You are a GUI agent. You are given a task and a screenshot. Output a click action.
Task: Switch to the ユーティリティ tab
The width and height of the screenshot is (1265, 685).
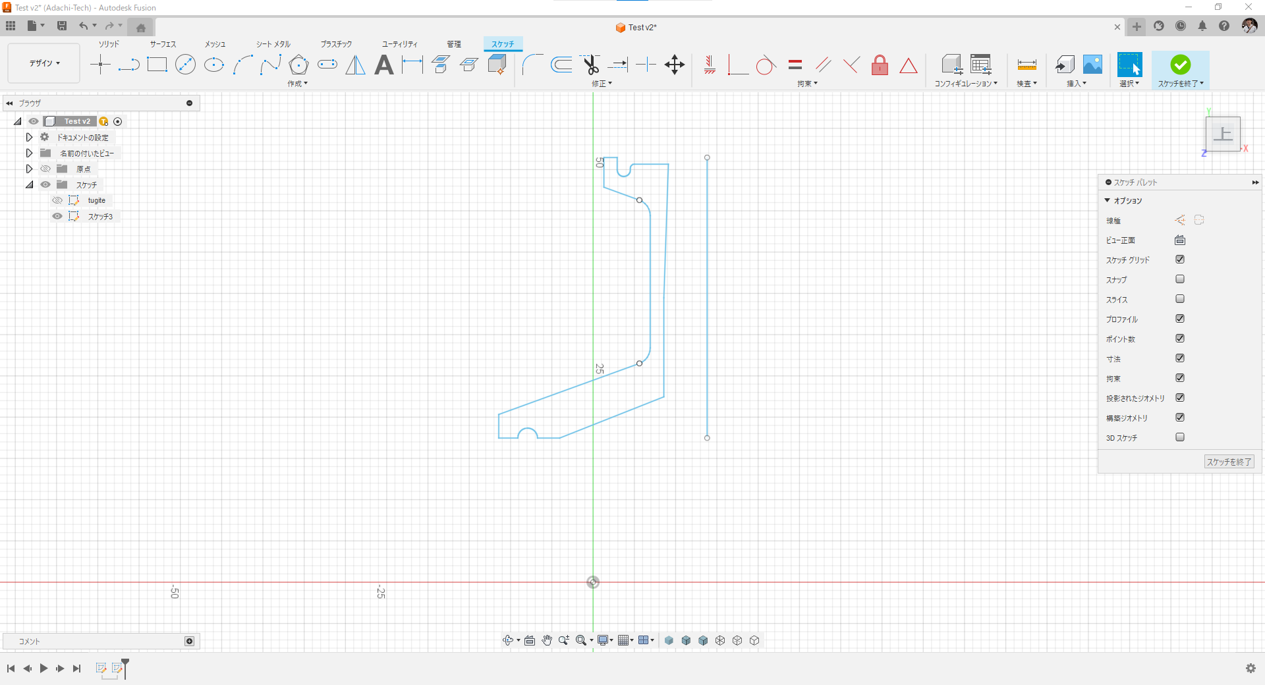click(399, 44)
